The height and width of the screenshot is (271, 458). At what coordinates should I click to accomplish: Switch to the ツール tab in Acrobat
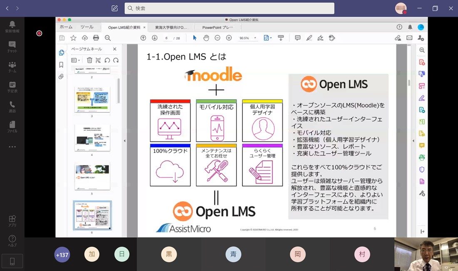tap(87, 27)
